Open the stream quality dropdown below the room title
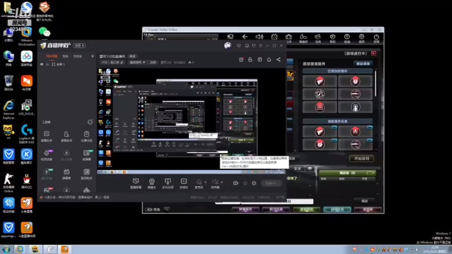 (137, 62)
